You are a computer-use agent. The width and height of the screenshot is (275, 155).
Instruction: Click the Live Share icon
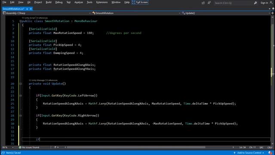203,3
